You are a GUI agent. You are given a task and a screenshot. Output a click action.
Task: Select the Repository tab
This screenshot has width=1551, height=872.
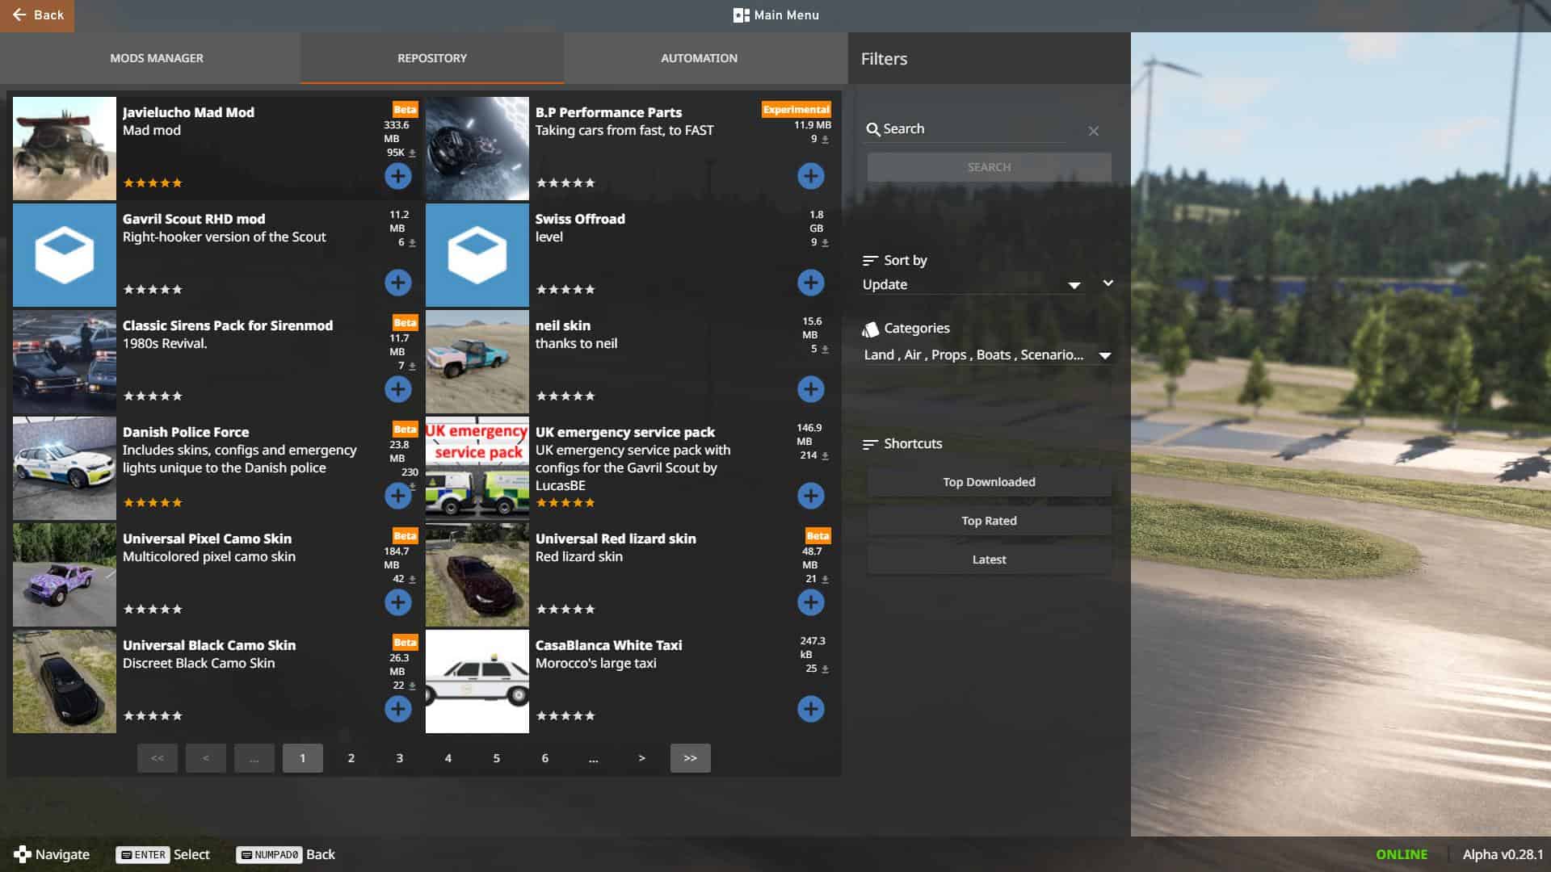[432, 58]
